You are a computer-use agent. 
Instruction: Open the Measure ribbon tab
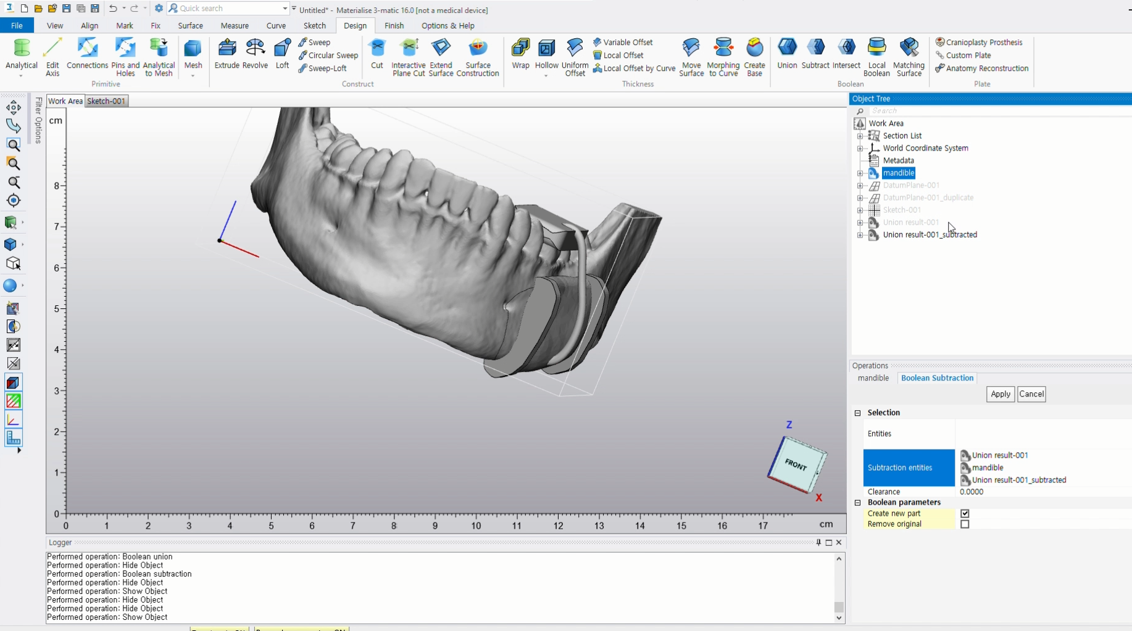click(x=235, y=26)
